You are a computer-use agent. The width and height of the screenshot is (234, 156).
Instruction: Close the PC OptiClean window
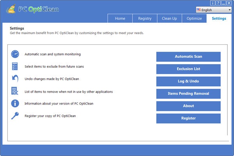click(229, 3)
